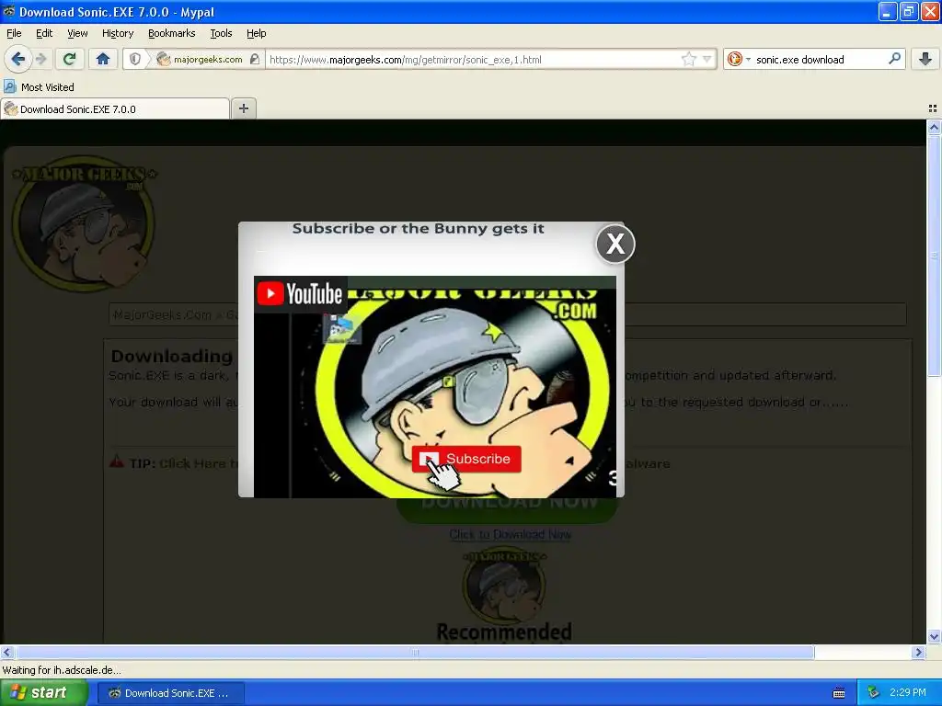Open the home page icon

pos(103,59)
